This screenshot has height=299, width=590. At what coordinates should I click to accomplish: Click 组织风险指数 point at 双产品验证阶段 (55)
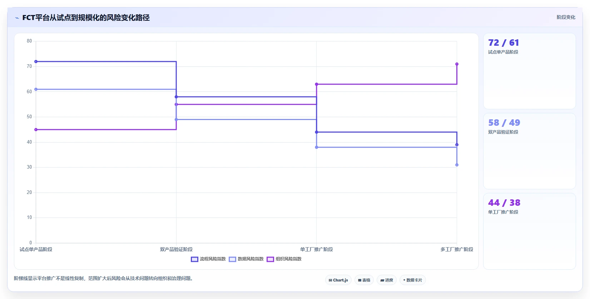[x=176, y=104]
